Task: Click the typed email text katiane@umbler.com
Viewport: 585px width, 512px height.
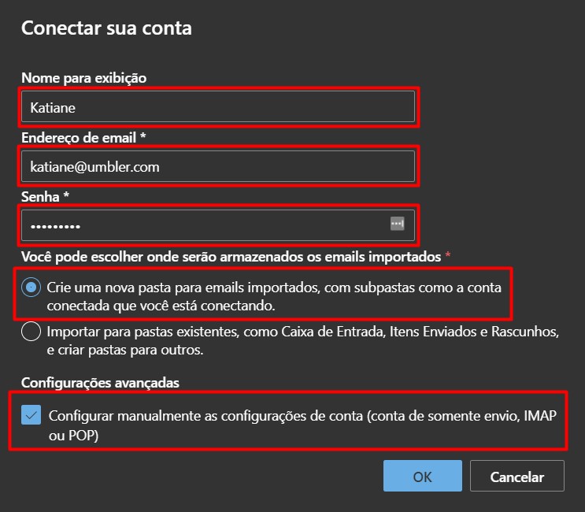Action: pos(94,166)
